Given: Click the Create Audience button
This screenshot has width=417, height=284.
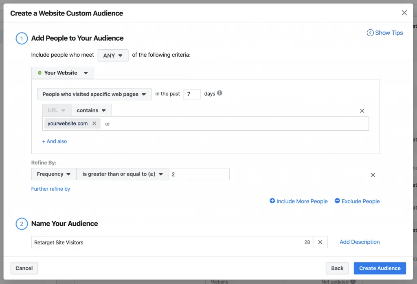Looking at the screenshot, I should [380, 268].
